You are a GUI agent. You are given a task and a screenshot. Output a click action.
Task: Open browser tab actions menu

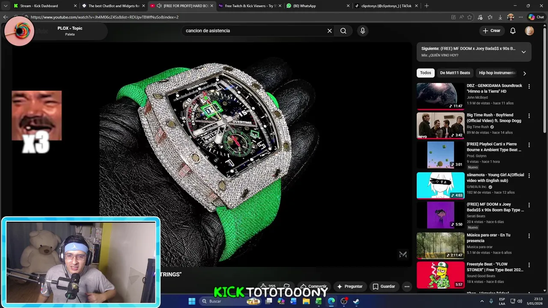(5, 6)
